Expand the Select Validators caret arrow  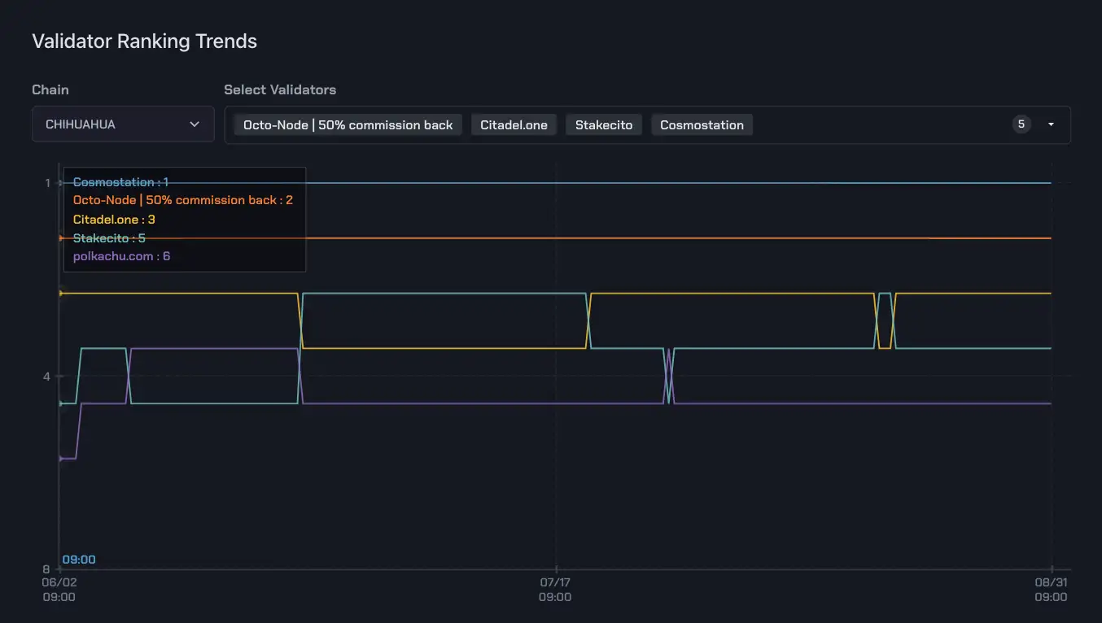pos(1051,124)
